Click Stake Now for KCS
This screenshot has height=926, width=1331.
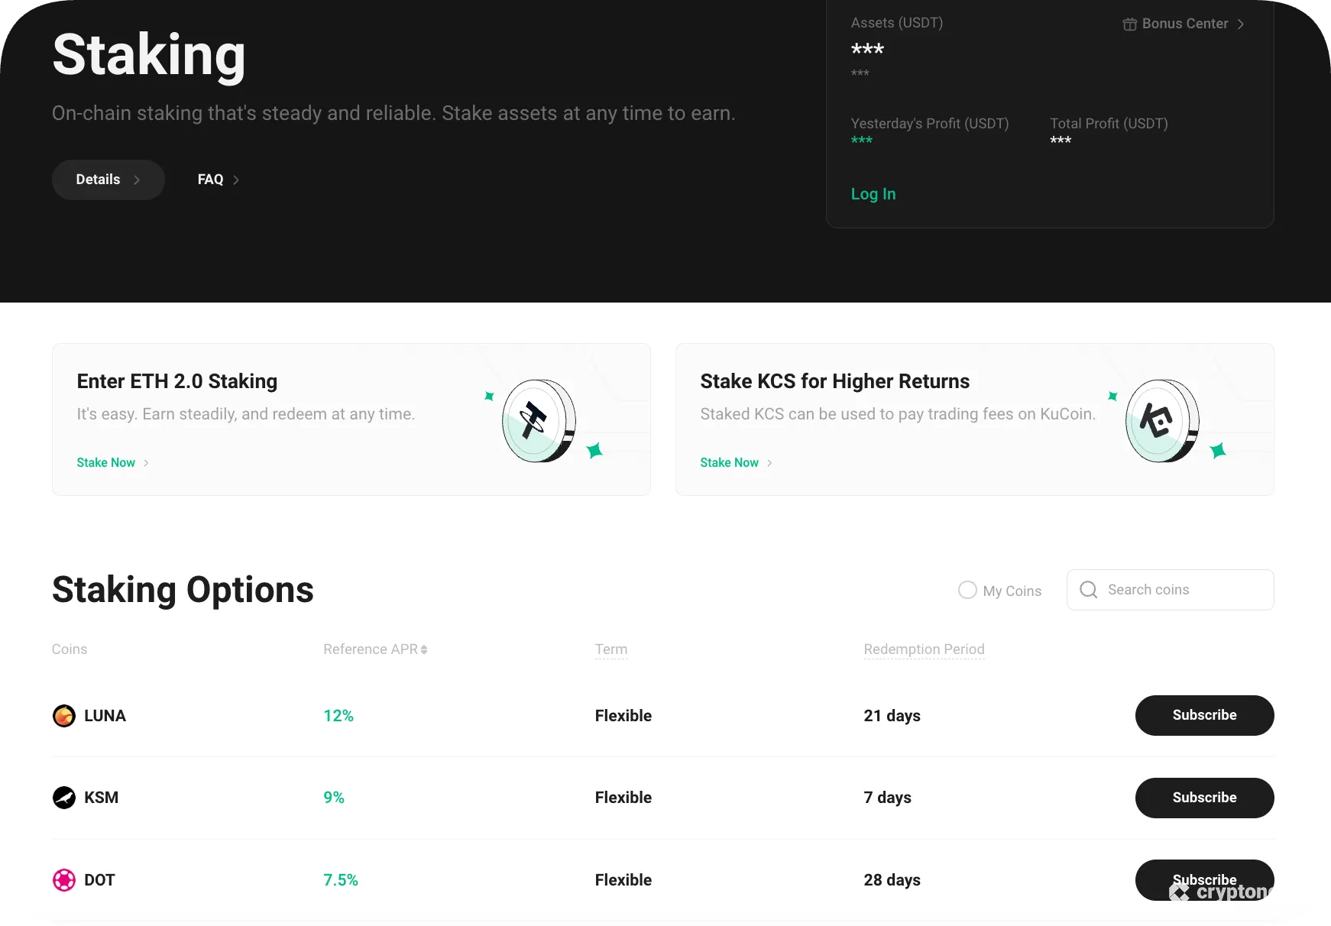(x=728, y=462)
